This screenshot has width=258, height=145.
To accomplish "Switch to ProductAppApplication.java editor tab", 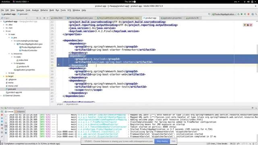I will 81,18.
